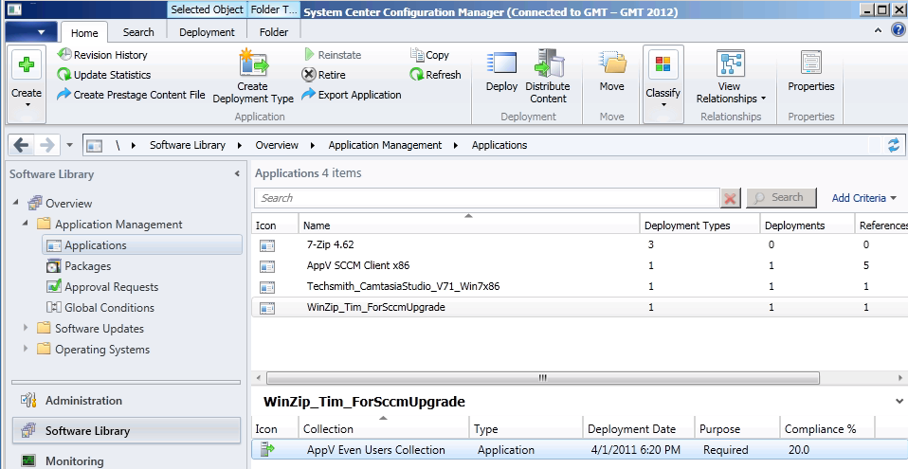Collapse the ribbon with the up chevron
This screenshot has height=469, width=908.
point(879,30)
